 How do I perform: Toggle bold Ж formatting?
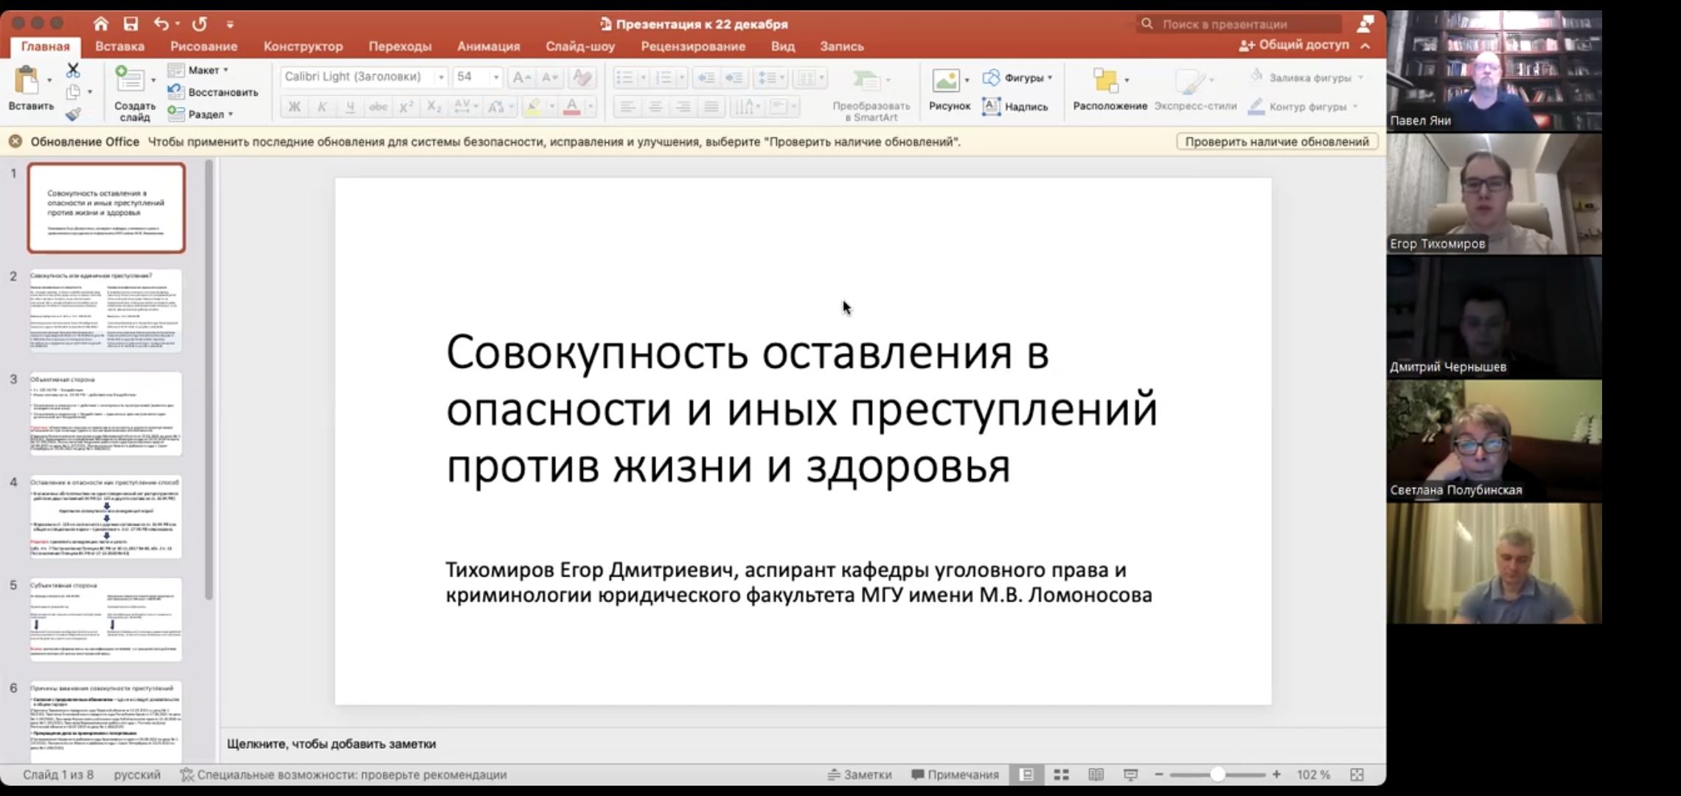pos(293,107)
